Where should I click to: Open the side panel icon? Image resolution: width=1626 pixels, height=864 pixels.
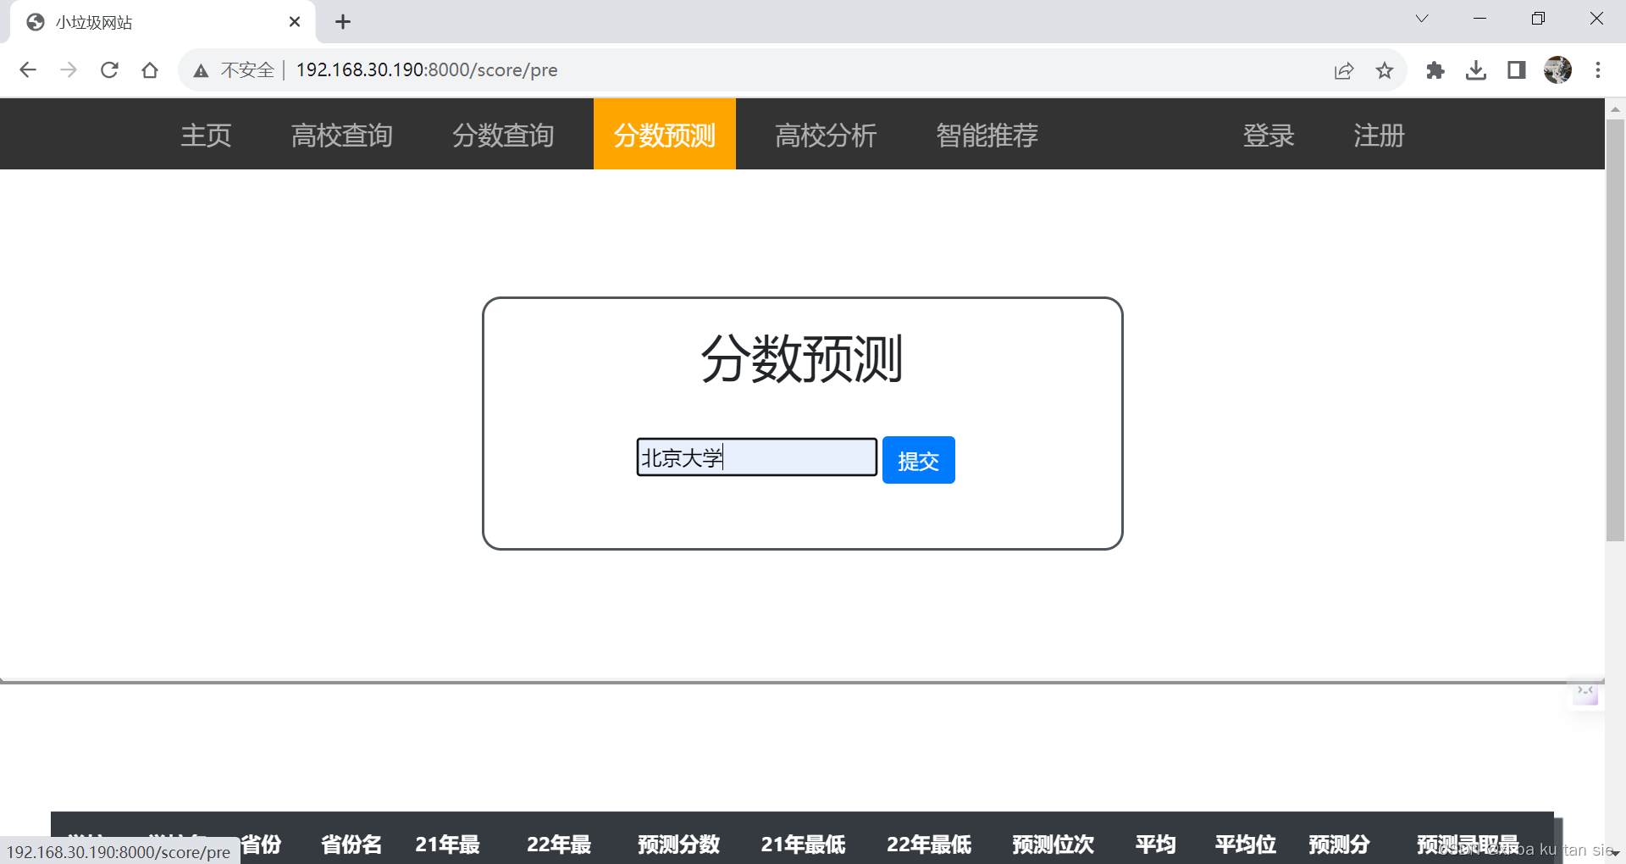click(x=1516, y=70)
